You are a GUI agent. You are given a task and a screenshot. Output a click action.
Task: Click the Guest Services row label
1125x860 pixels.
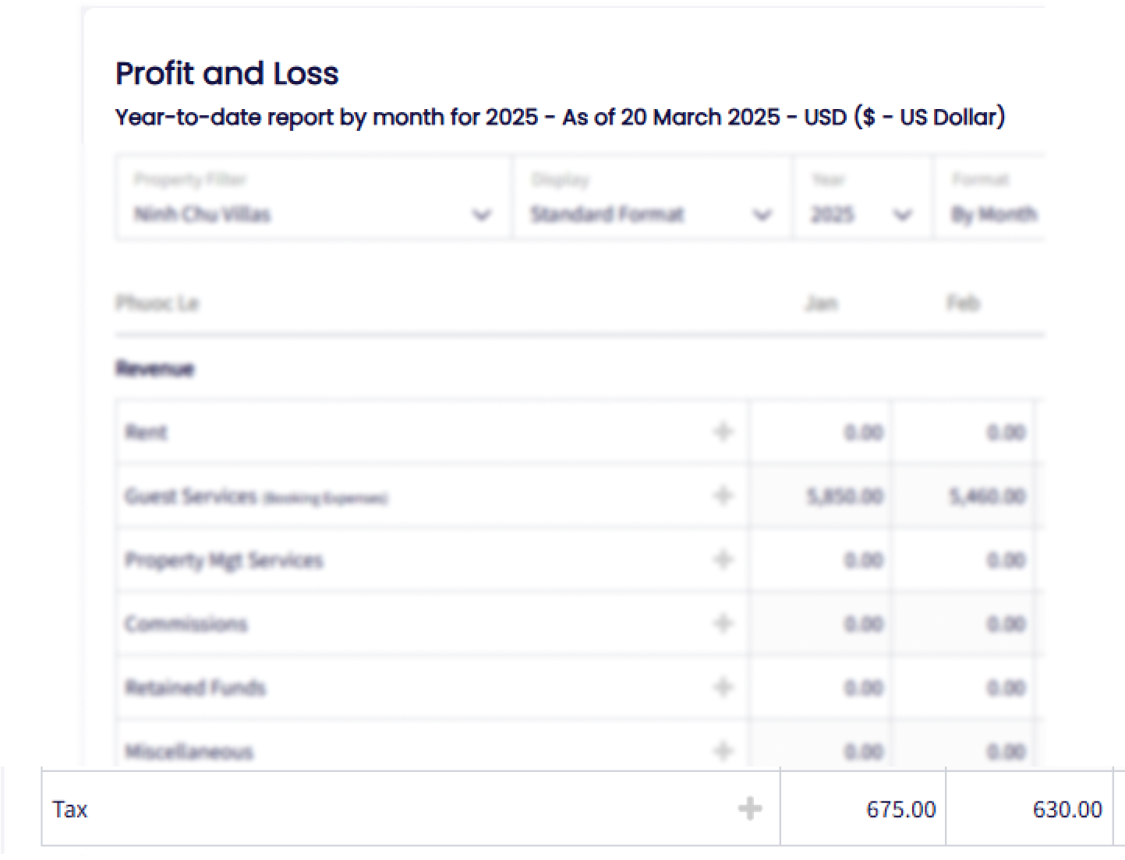coord(190,496)
